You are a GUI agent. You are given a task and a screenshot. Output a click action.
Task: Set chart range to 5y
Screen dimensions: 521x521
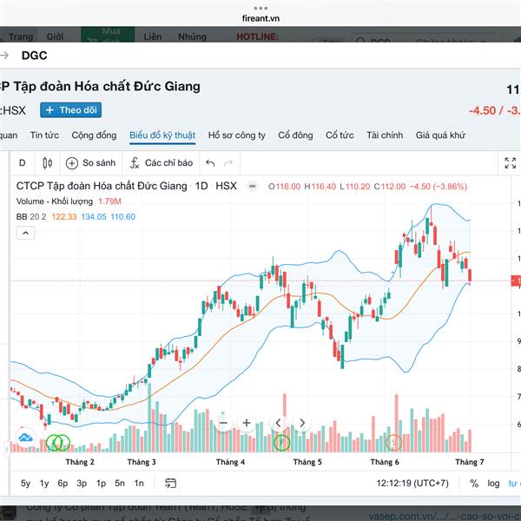tap(25, 483)
